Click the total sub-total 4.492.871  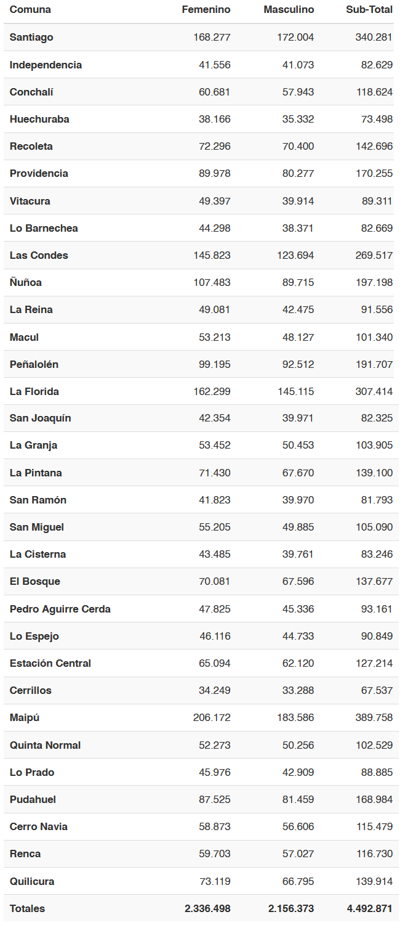click(x=369, y=908)
